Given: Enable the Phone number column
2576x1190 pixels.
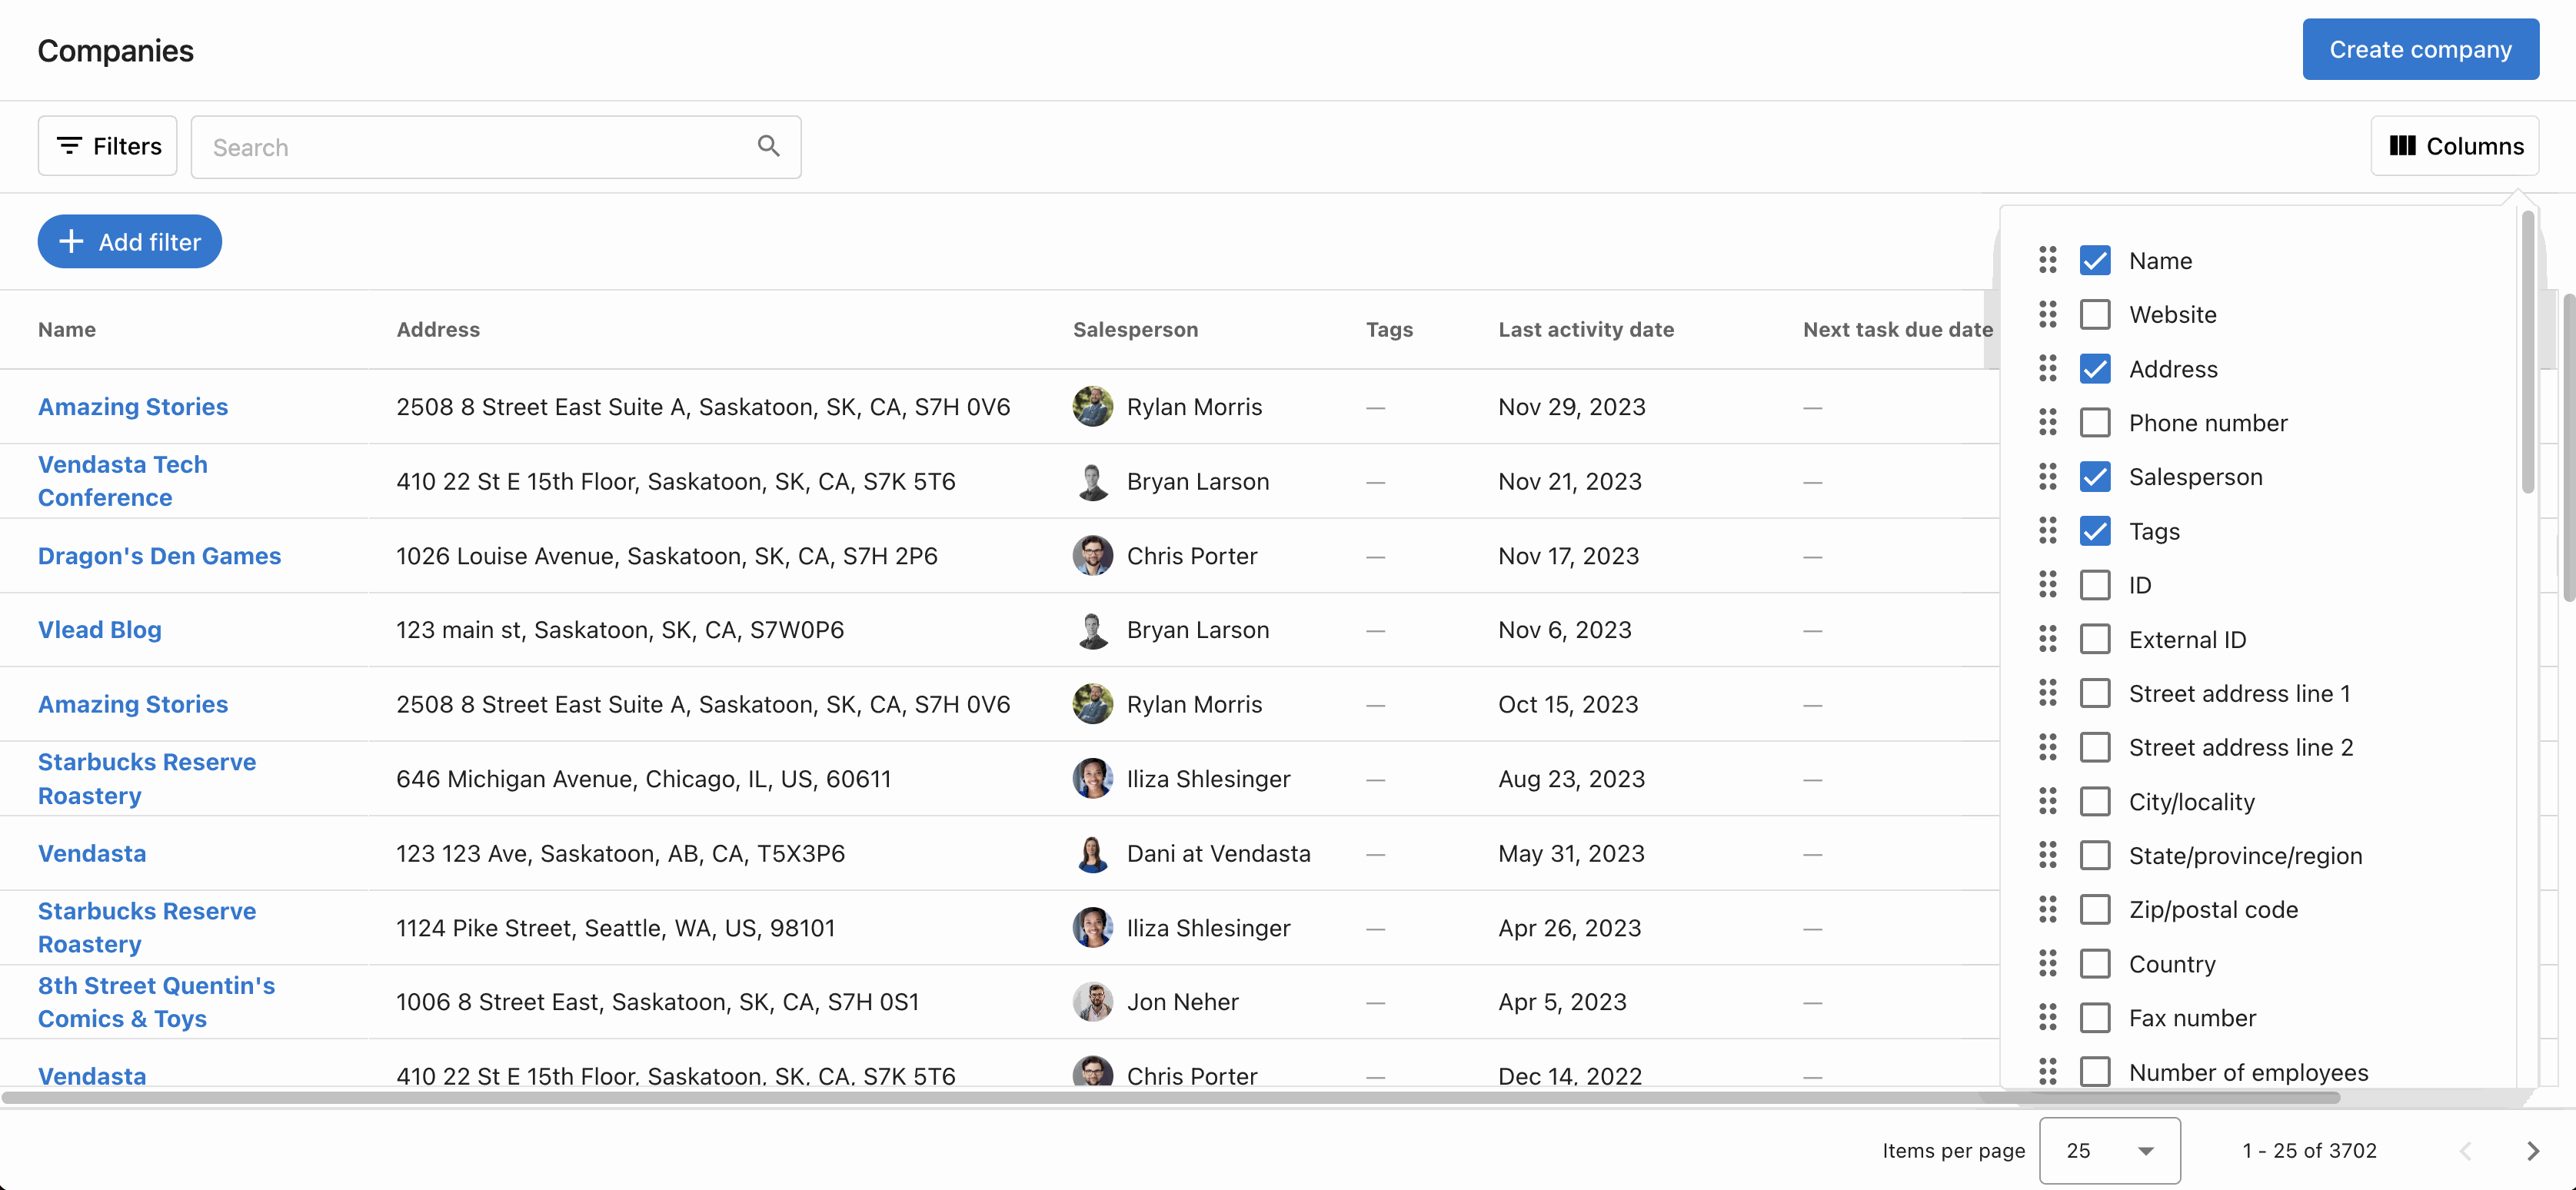Looking at the screenshot, I should [x=2094, y=422].
